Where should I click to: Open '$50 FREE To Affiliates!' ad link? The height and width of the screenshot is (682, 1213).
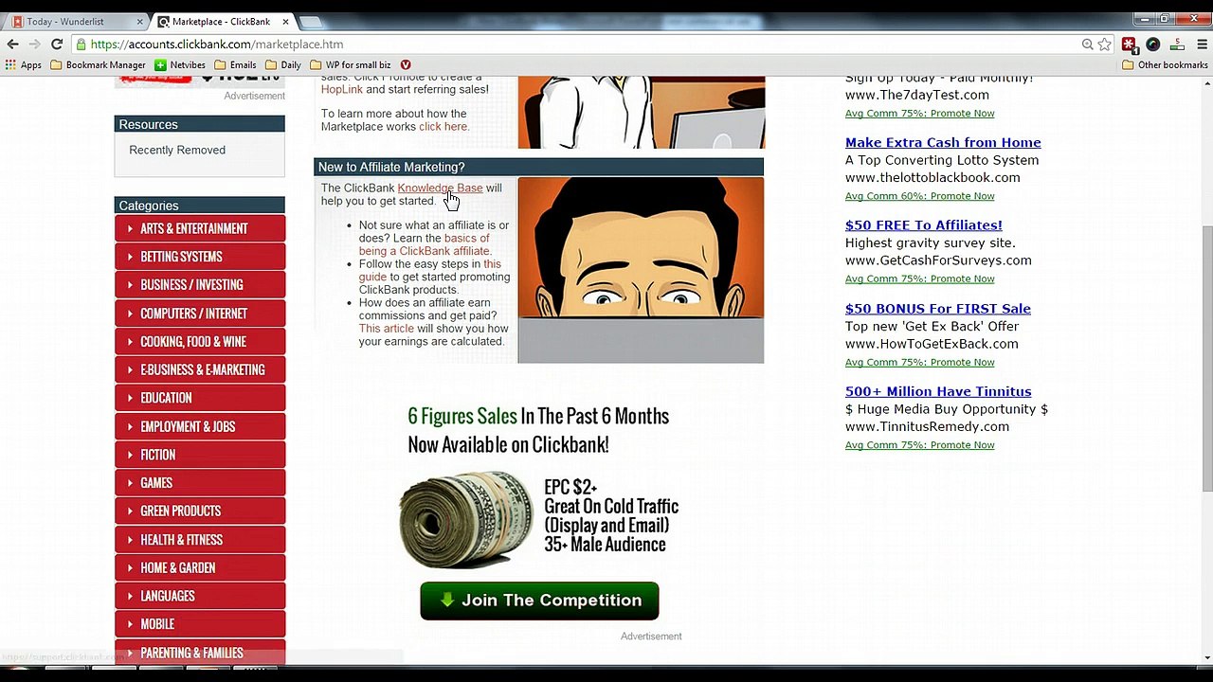pos(924,224)
